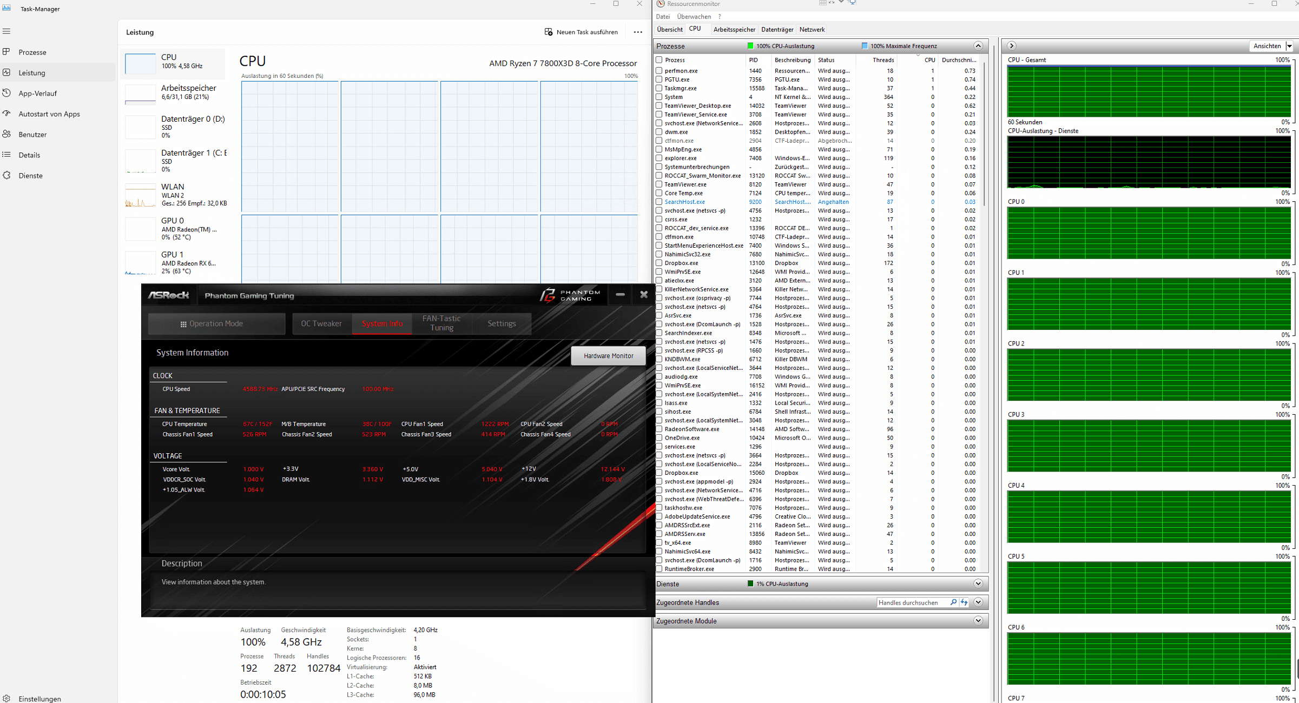Switch to Netzwerk tab in Ressourcenmonitor
The width and height of the screenshot is (1299, 703).
(x=812, y=29)
